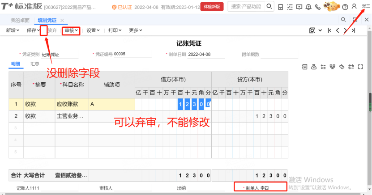Viewport: 372px width, 195px height.
Task: Close the 填制凭证 tab
Action: coord(62,21)
